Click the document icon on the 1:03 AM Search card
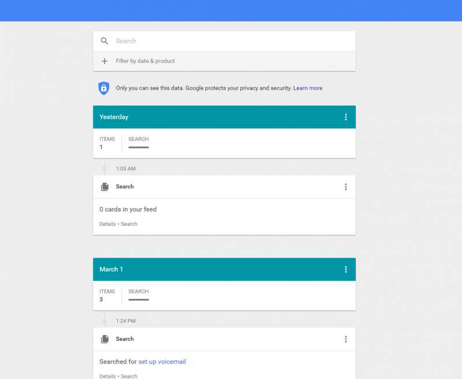This screenshot has height=379, width=462. pyautogui.click(x=105, y=187)
